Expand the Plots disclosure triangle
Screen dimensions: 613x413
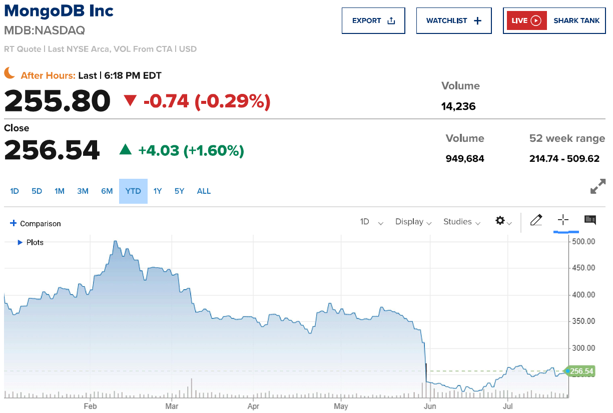point(21,242)
